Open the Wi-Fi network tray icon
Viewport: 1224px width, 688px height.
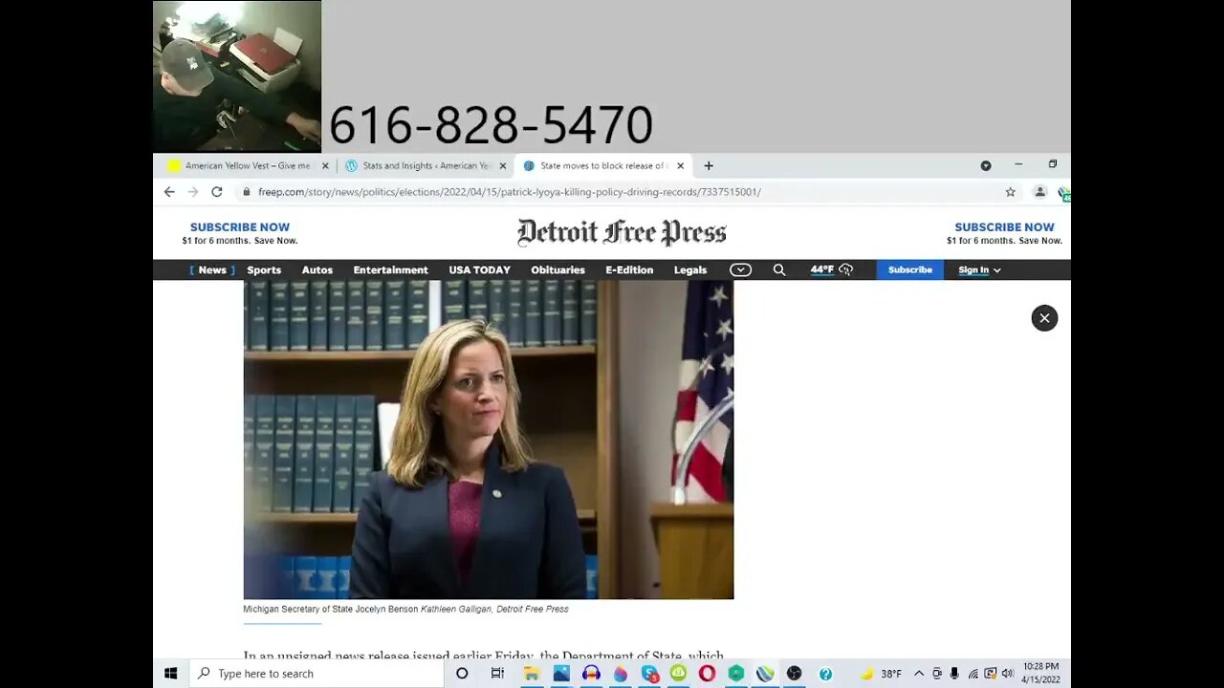[973, 674]
